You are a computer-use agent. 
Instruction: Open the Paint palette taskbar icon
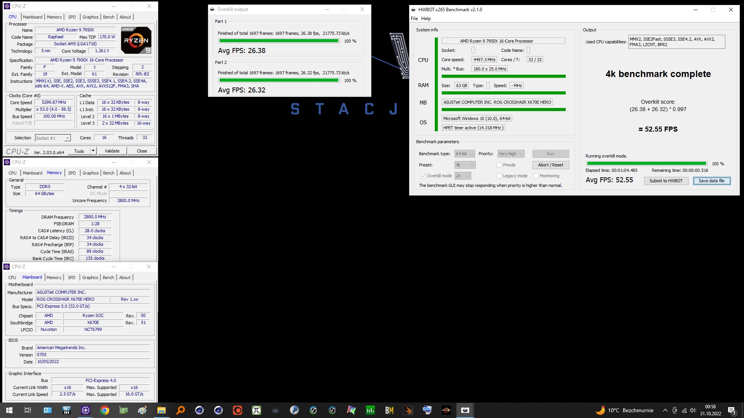tap(143, 410)
